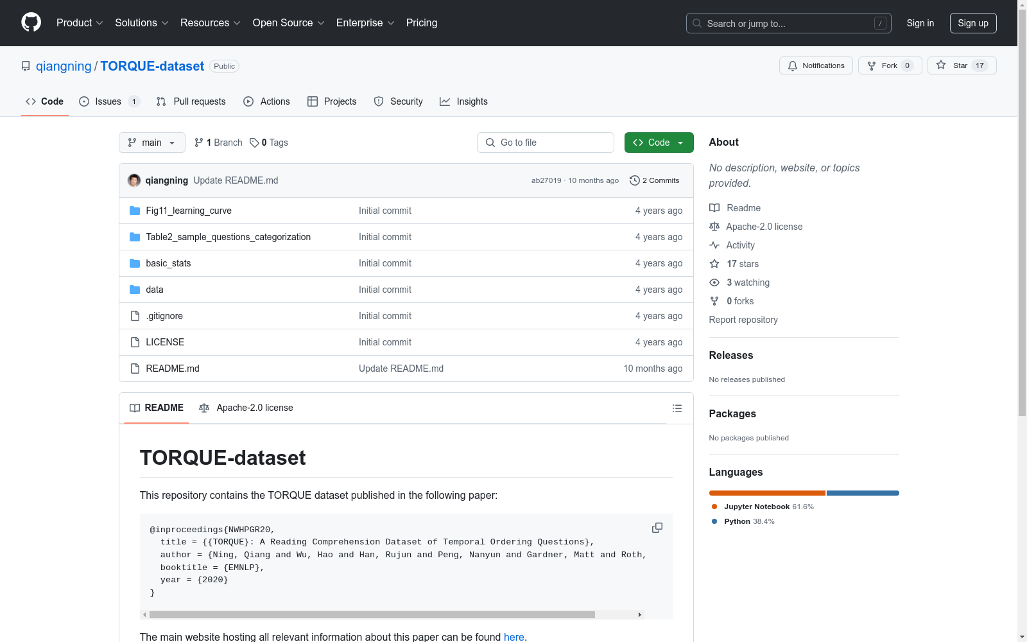Click the README outline list icon

(x=677, y=408)
